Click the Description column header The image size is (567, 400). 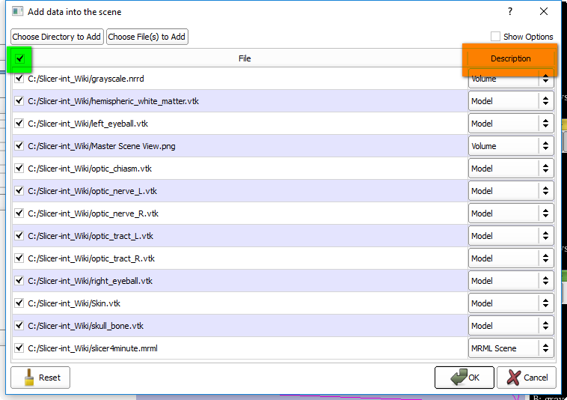[x=510, y=58]
